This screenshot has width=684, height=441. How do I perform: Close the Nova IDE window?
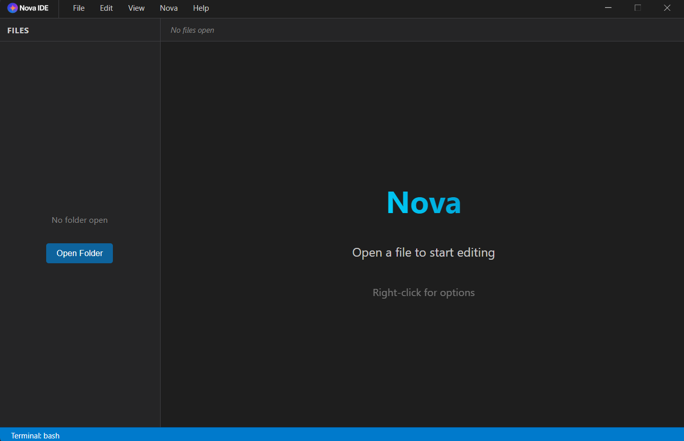tap(667, 8)
